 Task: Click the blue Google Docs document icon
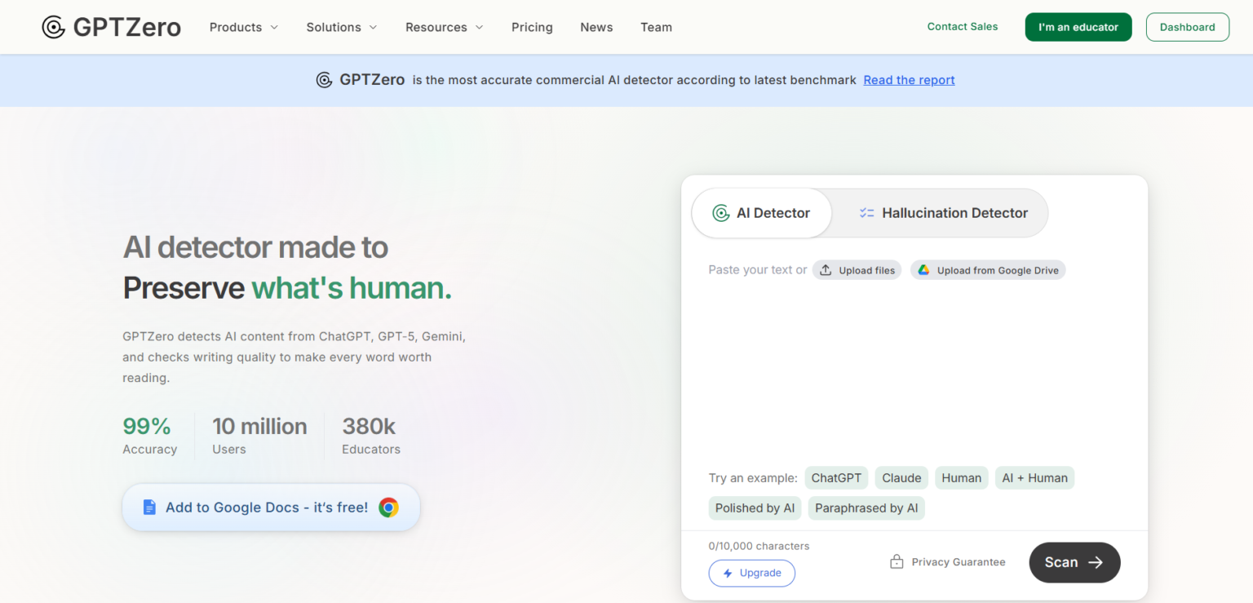(x=149, y=506)
